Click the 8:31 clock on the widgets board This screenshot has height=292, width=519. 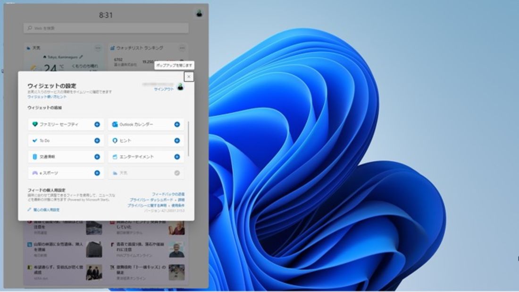[x=106, y=15]
